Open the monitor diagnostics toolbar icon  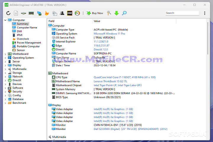[54, 13]
